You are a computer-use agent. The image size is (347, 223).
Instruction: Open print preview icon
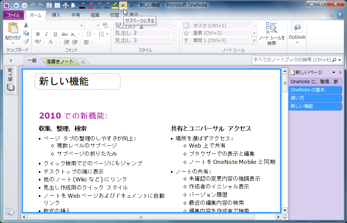point(74,6)
